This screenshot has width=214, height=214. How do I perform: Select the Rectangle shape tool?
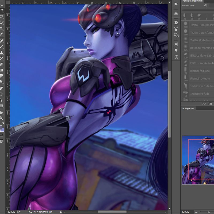[1, 106]
